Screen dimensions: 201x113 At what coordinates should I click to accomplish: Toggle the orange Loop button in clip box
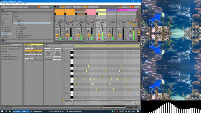point(34,51)
